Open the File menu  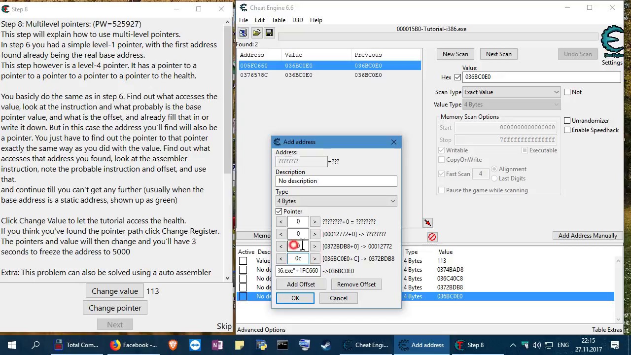click(244, 20)
